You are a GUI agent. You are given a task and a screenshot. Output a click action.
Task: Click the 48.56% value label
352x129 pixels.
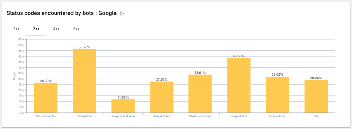(239, 56)
